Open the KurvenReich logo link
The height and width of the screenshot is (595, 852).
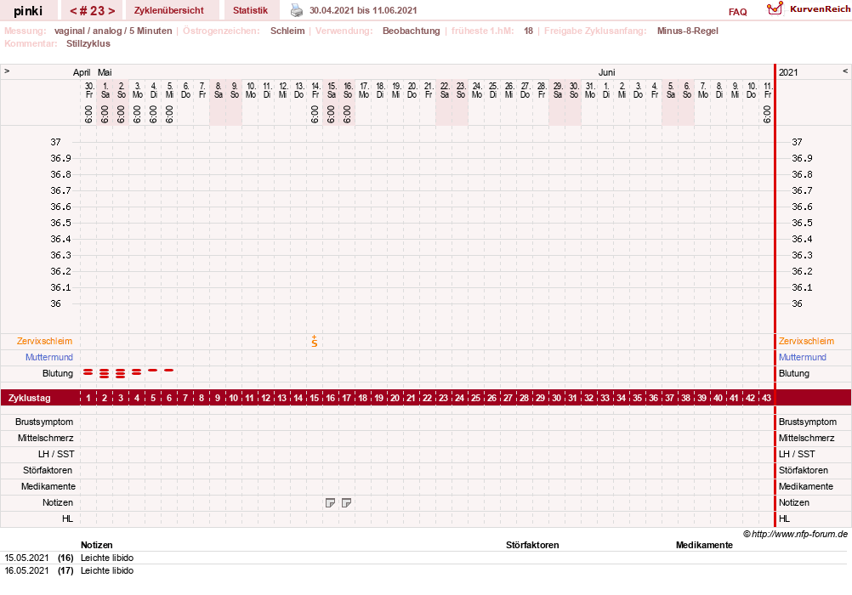809,9
